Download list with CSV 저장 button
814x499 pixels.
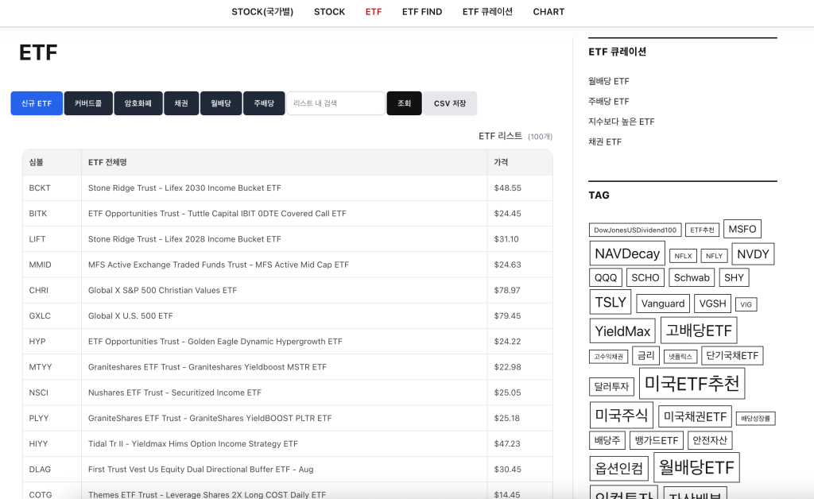[450, 103]
